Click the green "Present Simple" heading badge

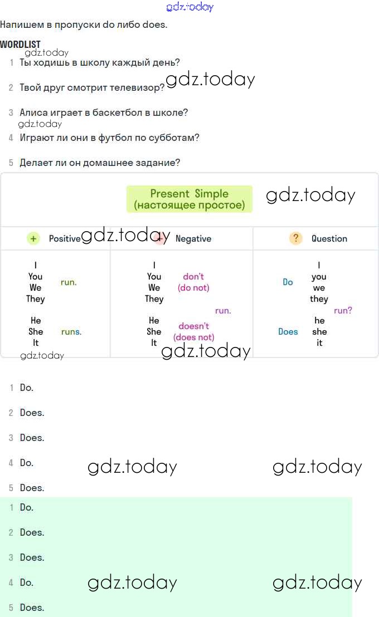[189, 199]
